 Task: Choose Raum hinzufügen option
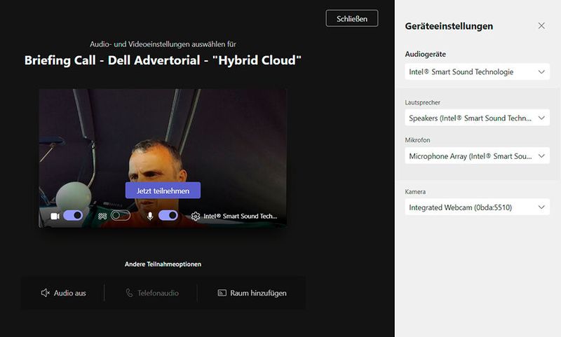(x=252, y=293)
